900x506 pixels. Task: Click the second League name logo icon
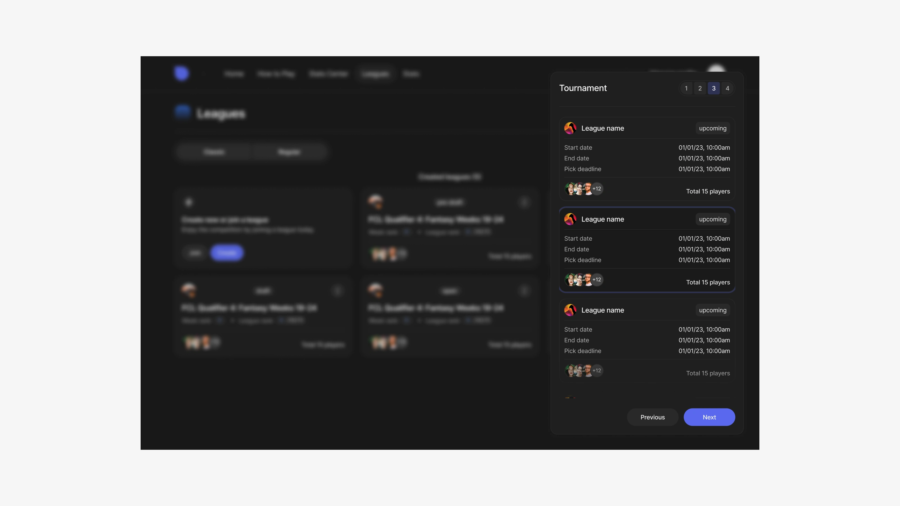(x=570, y=219)
